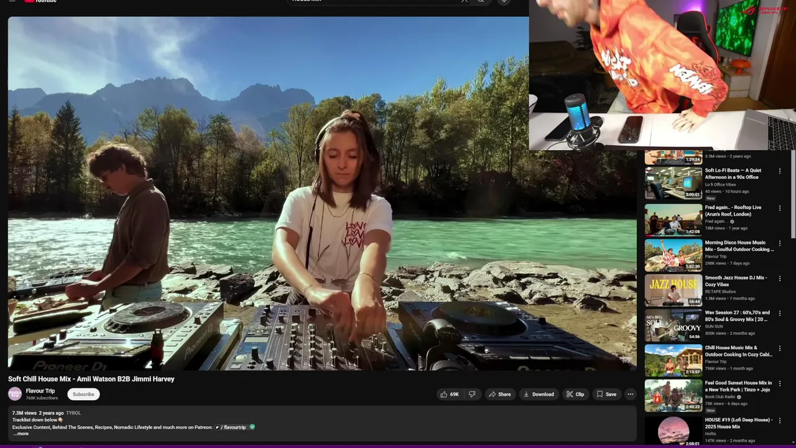
Task: Open title Wav Session 27 Soul & Groovy
Action: 738,316
